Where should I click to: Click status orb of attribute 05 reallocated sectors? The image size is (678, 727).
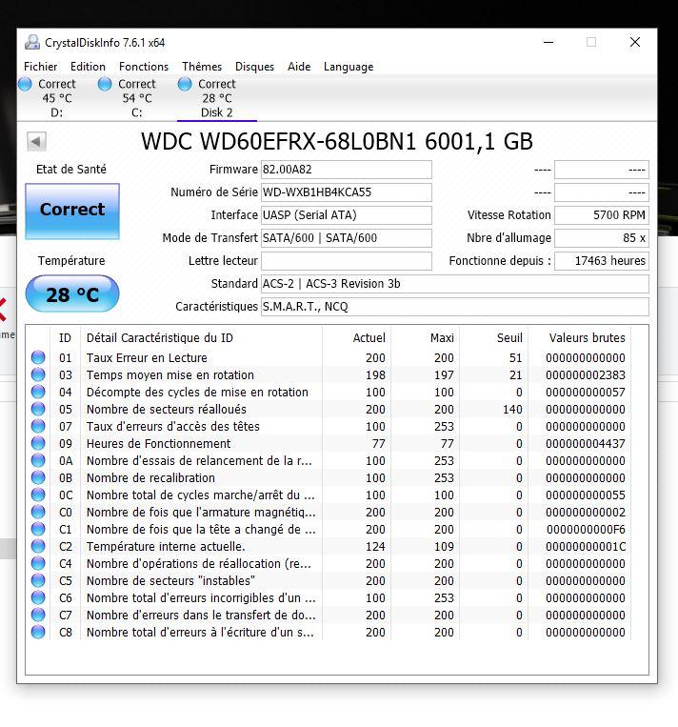tap(38, 409)
